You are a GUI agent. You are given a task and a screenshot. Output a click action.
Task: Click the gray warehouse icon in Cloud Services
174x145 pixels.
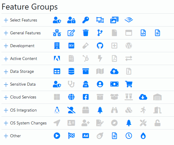coord(157,97)
